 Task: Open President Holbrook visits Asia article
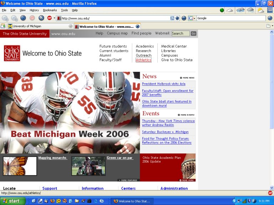coord(163,84)
